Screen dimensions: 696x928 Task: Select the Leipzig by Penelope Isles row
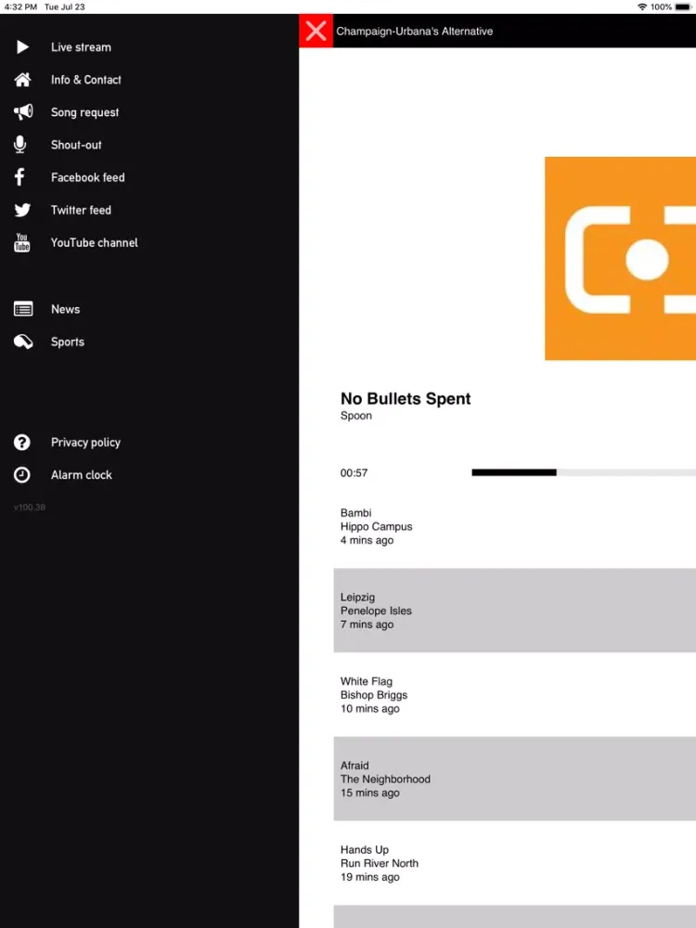coord(515,611)
